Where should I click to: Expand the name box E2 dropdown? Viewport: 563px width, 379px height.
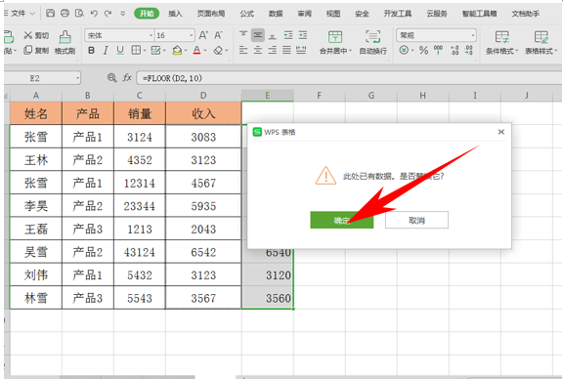[77, 78]
